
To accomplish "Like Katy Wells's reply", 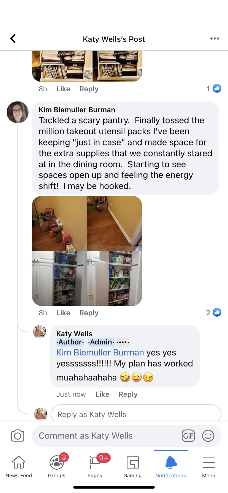I will pyautogui.click(x=102, y=394).
